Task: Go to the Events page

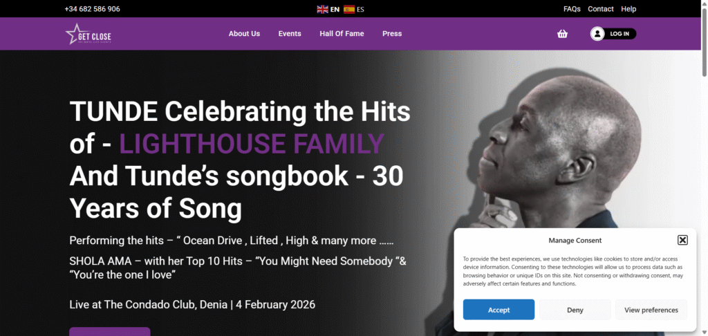Action: (290, 34)
